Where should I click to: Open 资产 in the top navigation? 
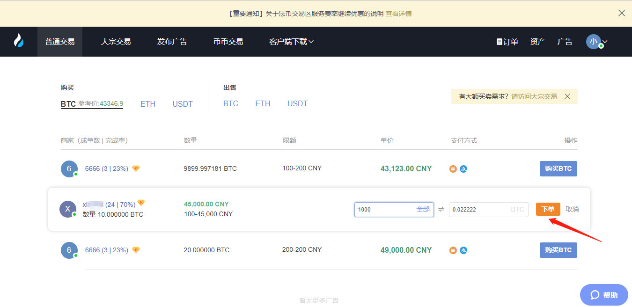coord(538,42)
